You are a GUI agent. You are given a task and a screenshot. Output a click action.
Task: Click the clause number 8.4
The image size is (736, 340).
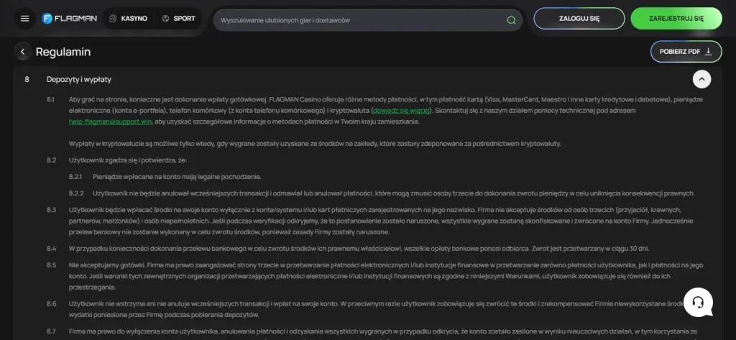pyautogui.click(x=51, y=249)
